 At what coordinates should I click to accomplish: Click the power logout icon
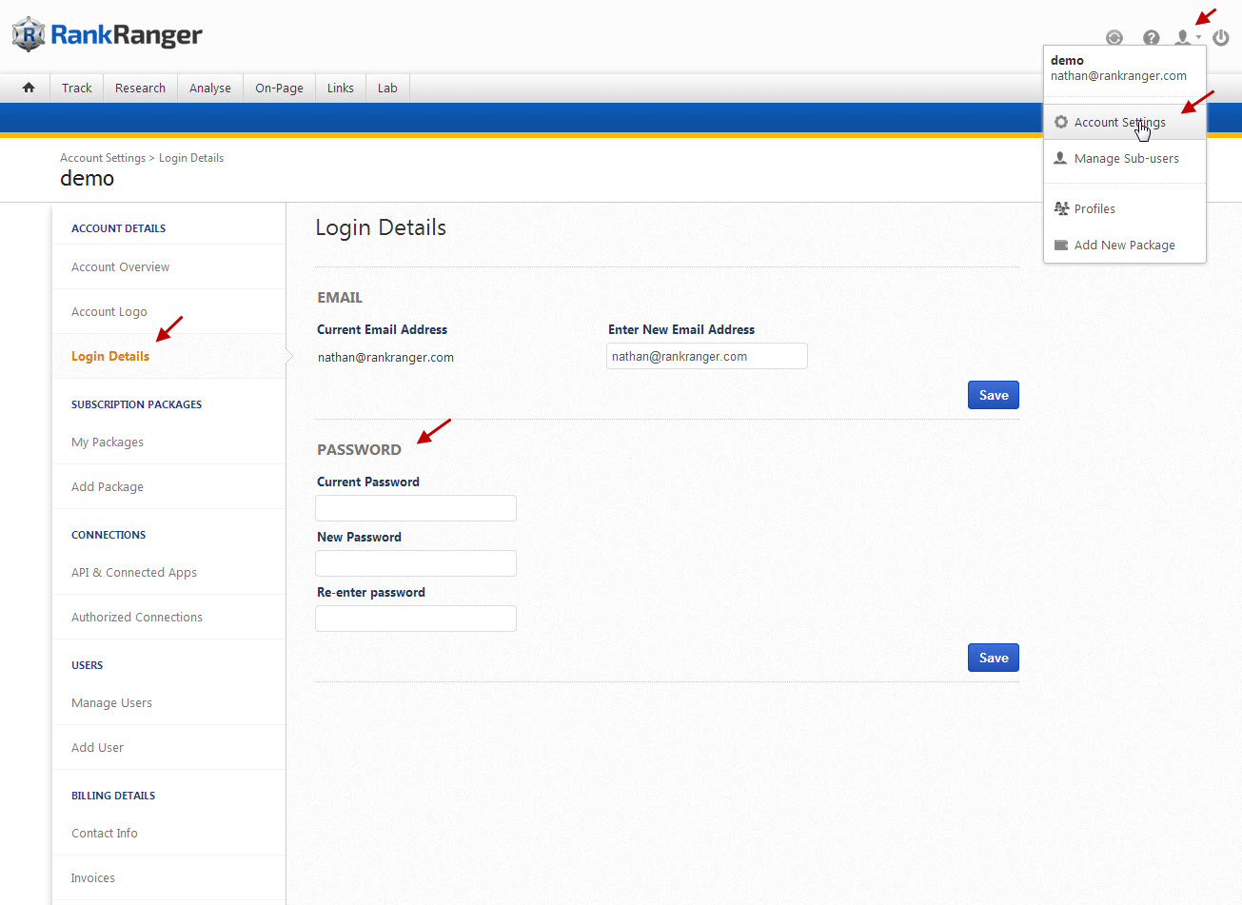(1220, 38)
